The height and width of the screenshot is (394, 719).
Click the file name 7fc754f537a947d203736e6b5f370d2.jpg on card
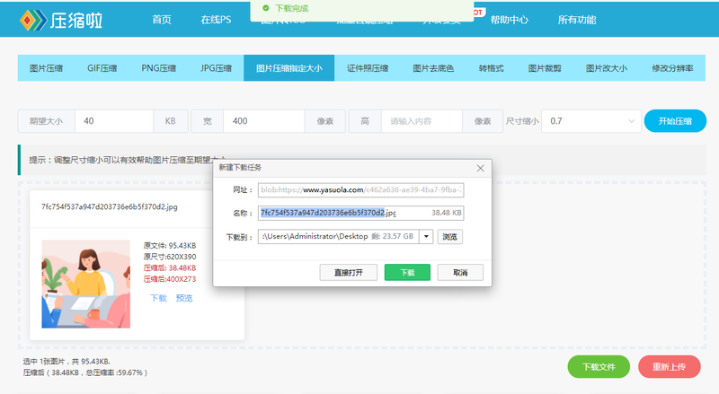[x=109, y=206]
